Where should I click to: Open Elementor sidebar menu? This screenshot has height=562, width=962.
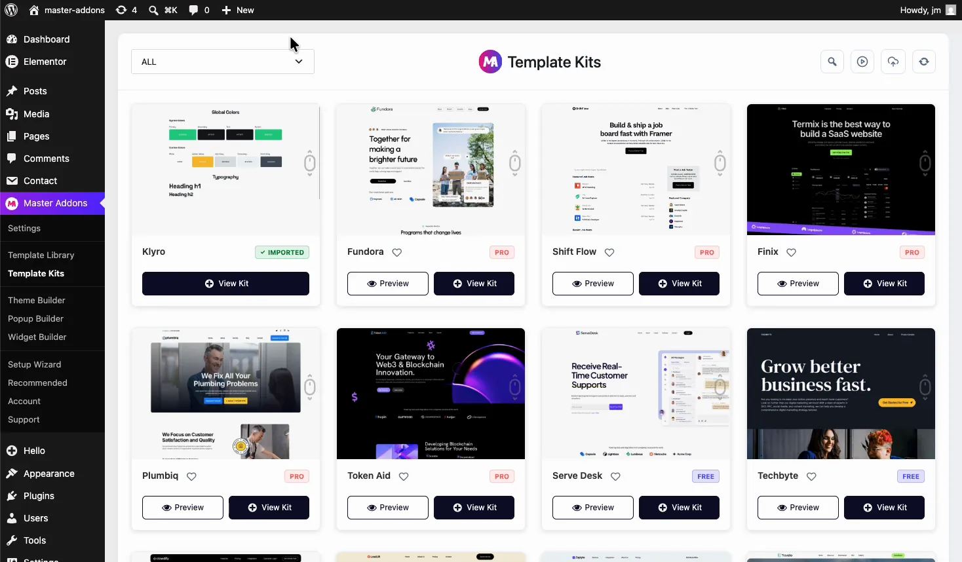(52, 62)
